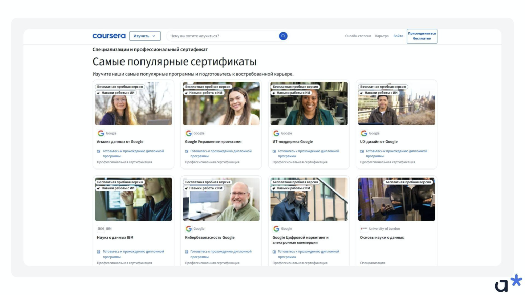Click degree-prep link on Наука о данных IBM card

pos(133,254)
